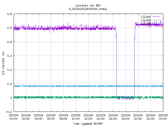Image resolution: width=168 pixels, height=126 pixels.
Task: Click the 220224 10:00 x-axis tick label
Action: click(76, 117)
